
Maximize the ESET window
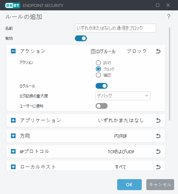click(x=158, y=5)
